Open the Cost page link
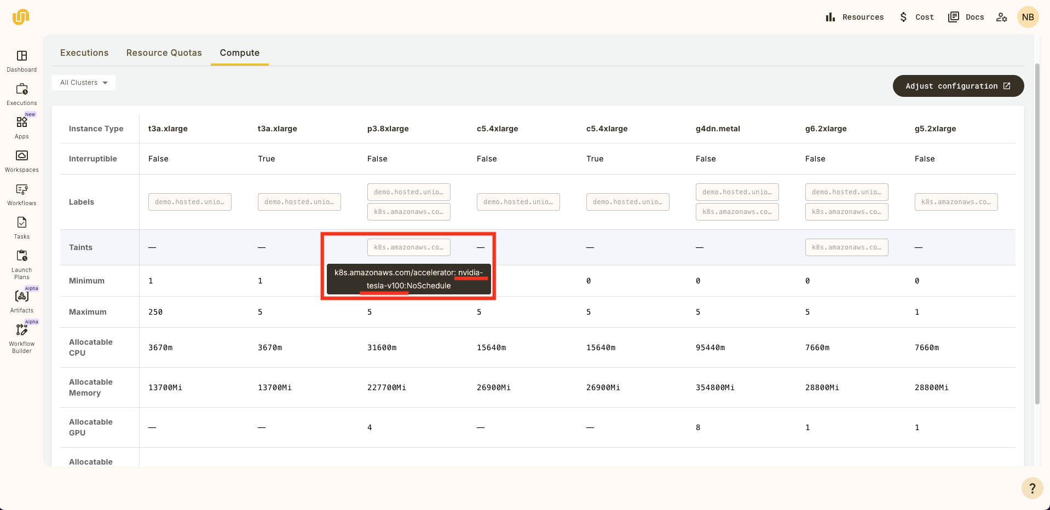 917,17
